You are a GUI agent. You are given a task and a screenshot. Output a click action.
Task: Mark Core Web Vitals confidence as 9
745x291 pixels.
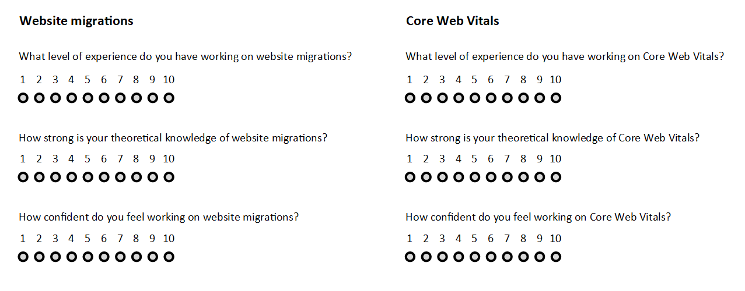(540, 257)
